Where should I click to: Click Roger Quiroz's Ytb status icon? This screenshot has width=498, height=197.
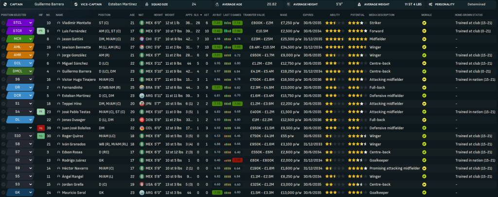click(x=41, y=136)
